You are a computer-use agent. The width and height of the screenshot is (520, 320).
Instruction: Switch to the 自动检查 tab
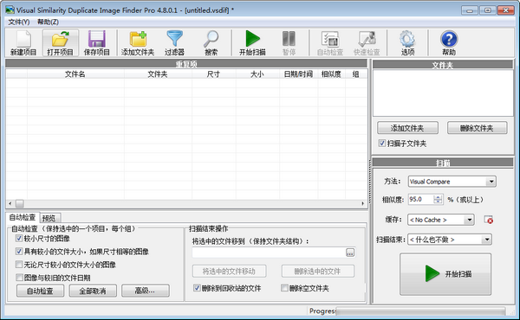click(23, 217)
